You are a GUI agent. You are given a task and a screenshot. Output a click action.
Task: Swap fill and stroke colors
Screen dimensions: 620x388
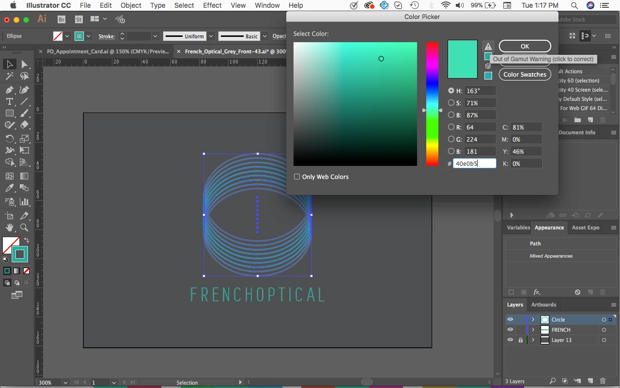pyautogui.click(x=27, y=240)
